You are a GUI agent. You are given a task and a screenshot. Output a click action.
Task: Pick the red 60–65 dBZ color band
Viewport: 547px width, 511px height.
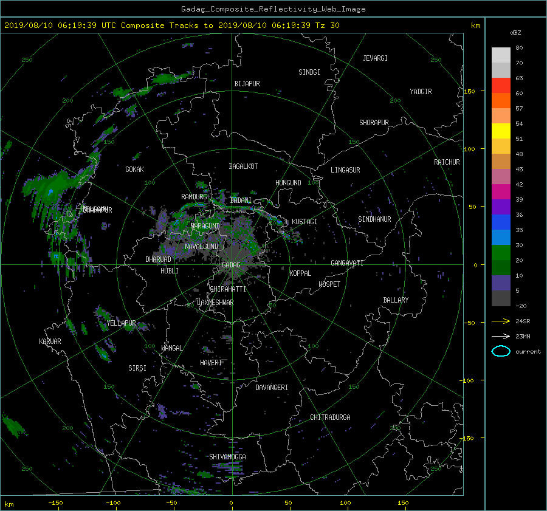pos(501,86)
